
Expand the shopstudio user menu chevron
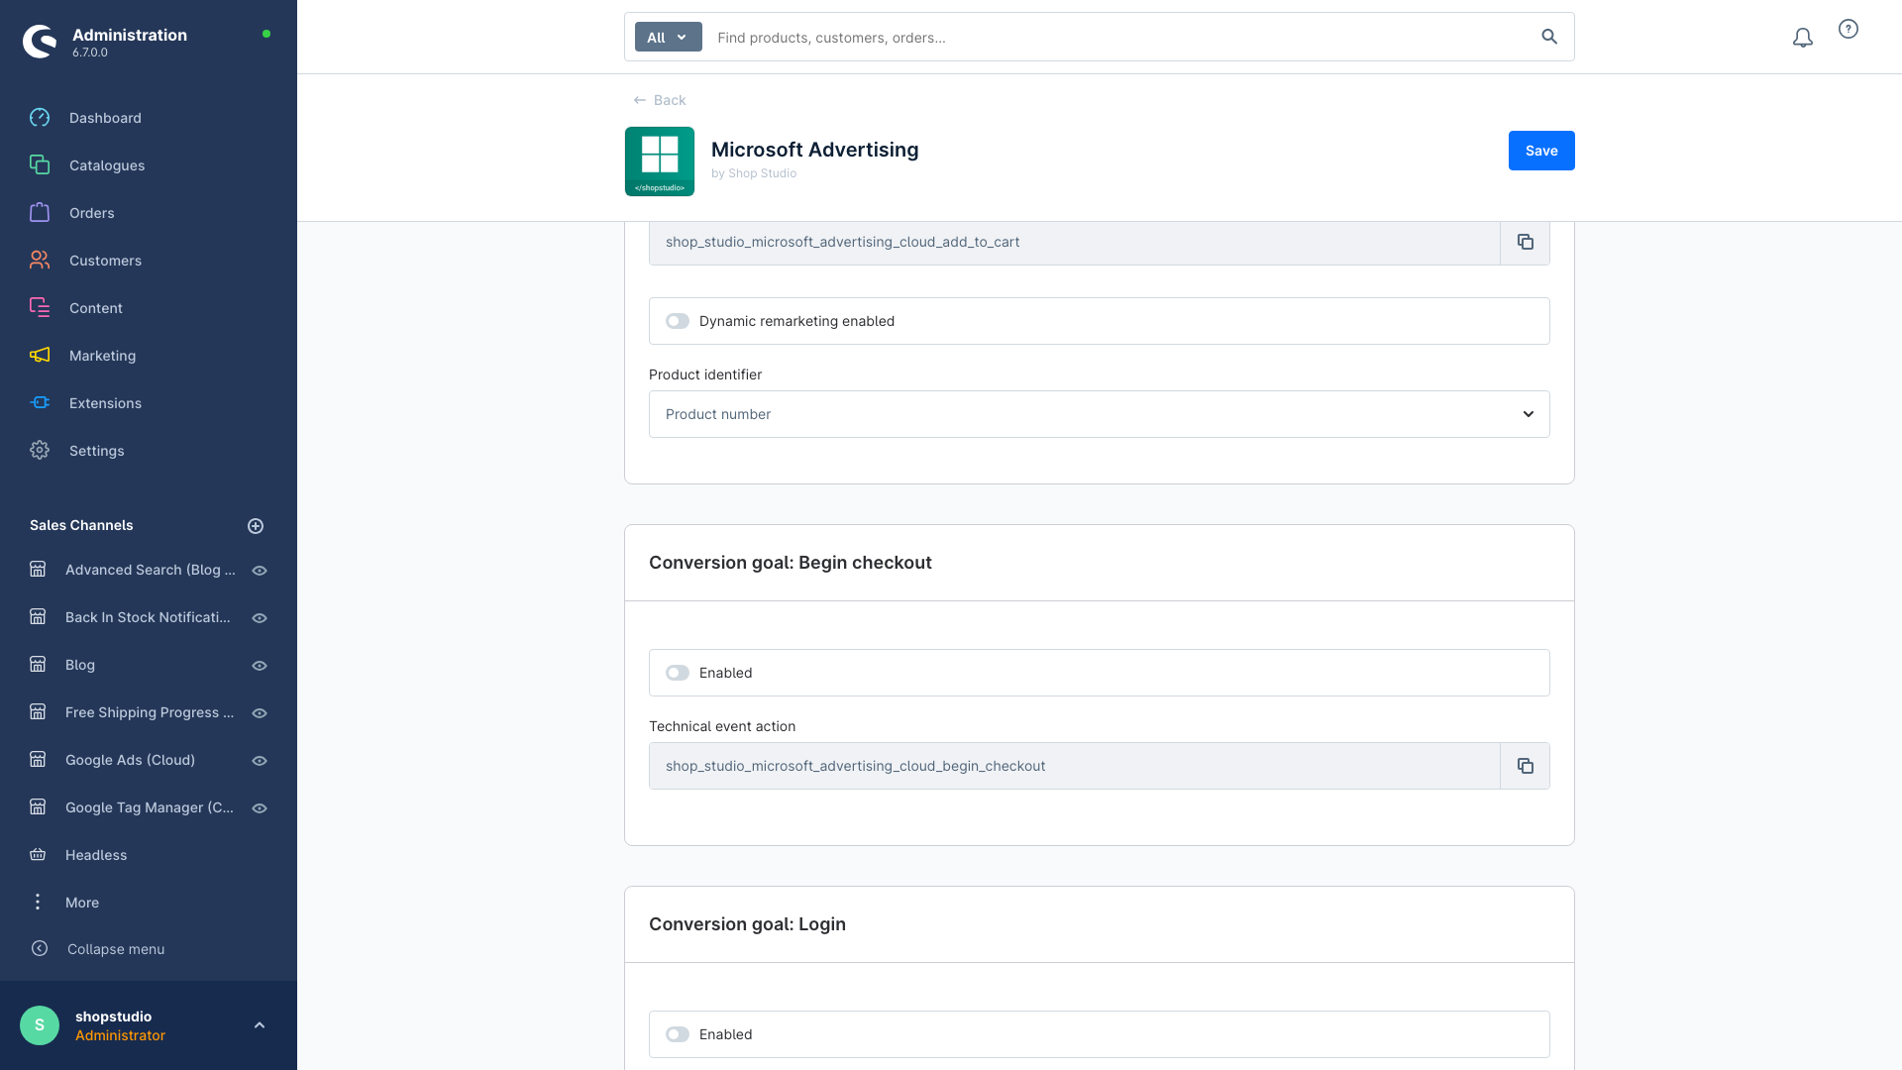tap(260, 1025)
